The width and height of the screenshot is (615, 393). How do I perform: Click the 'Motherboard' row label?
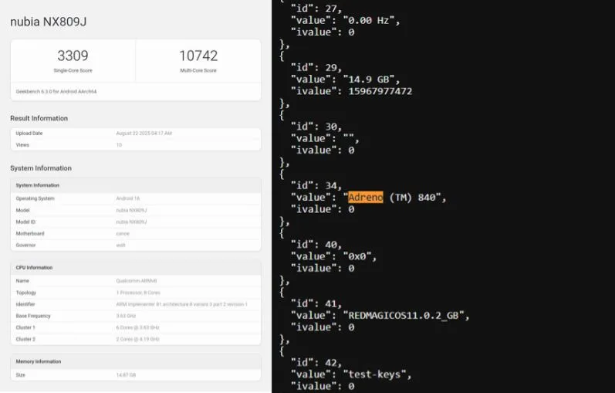pos(30,234)
